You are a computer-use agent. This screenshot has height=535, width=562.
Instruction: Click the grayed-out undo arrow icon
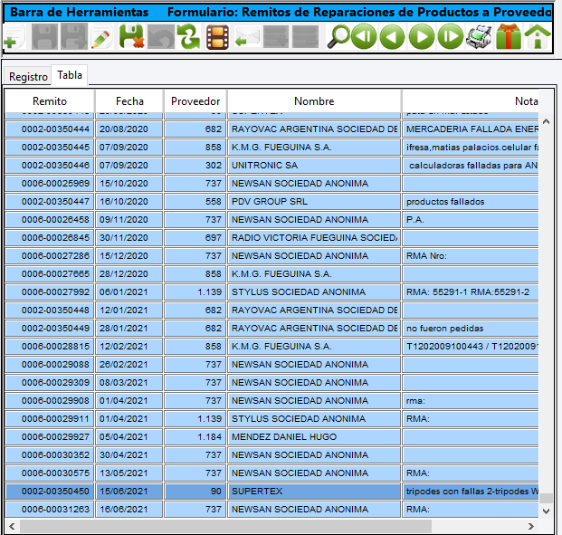(161, 36)
